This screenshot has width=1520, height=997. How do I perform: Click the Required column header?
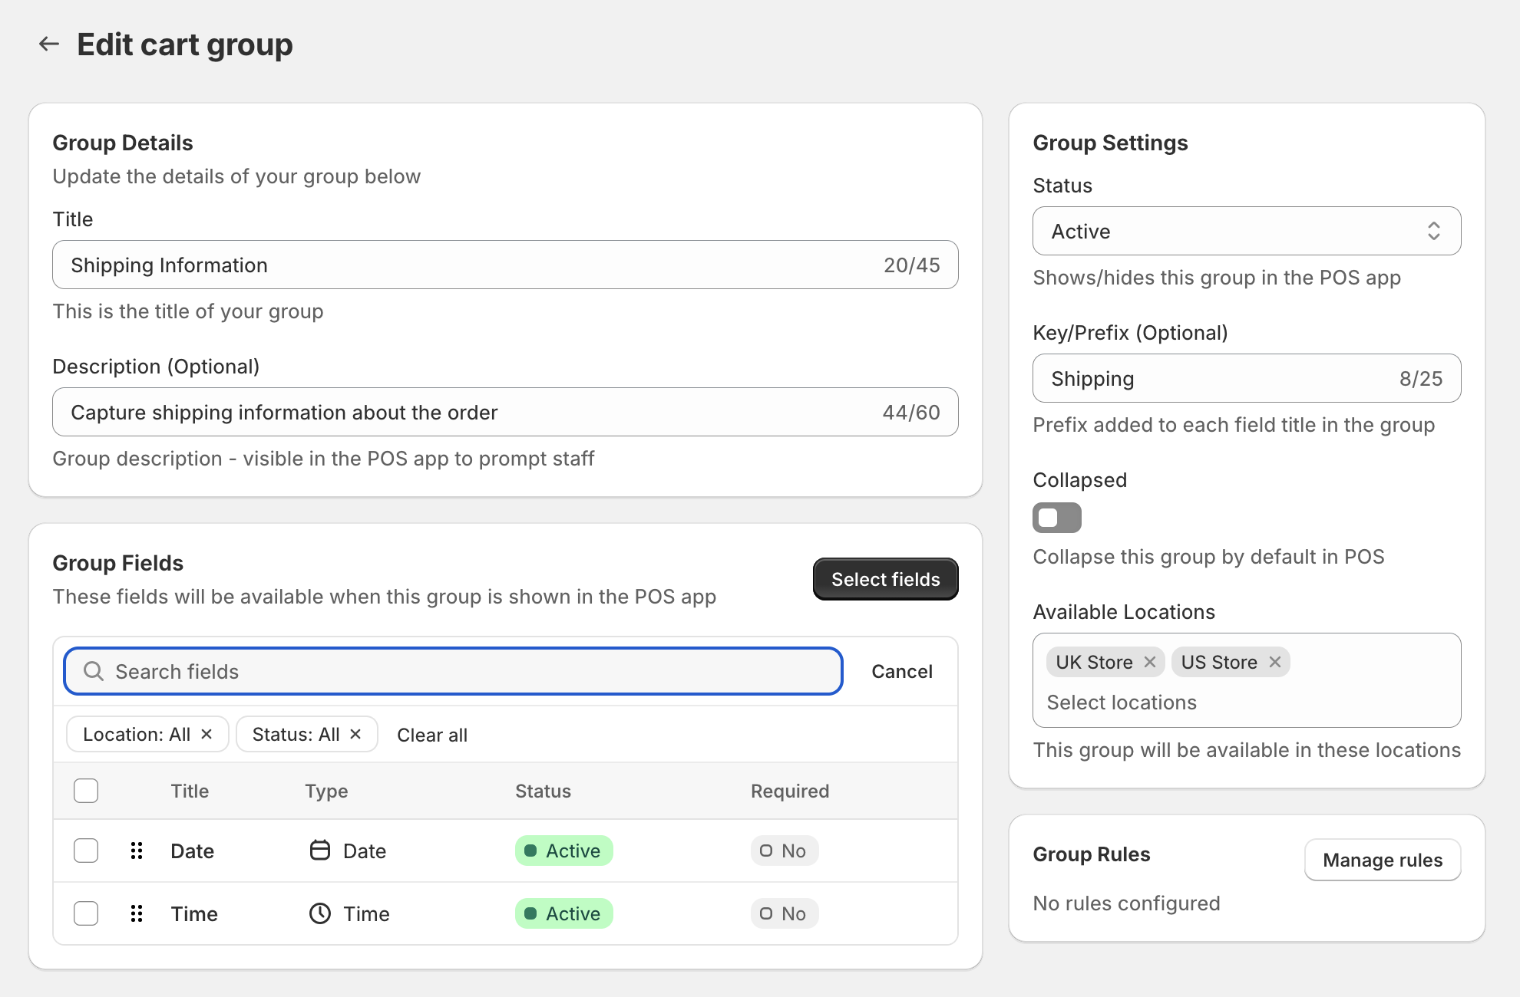click(790, 791)
